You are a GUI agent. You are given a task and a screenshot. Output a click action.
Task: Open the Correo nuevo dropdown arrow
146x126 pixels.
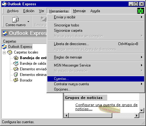(28, 21)
